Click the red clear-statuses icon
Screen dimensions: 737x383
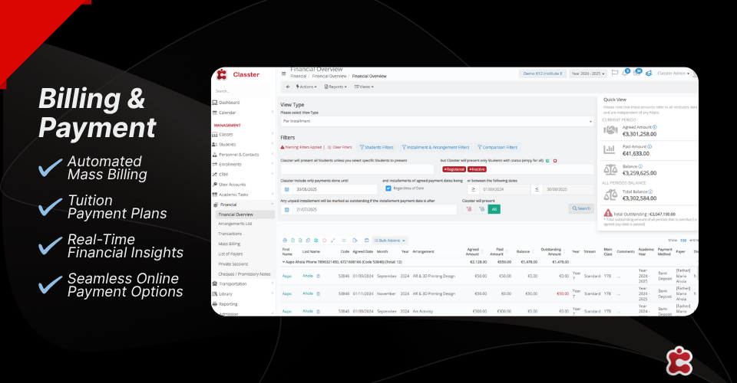[555, 161]
